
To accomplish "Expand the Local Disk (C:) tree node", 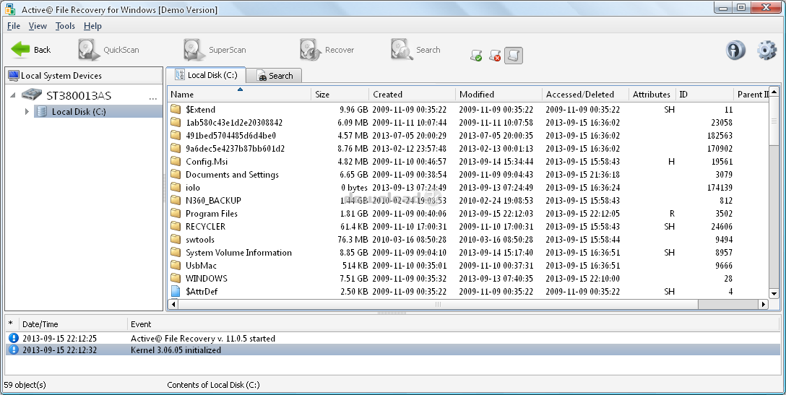I will pyautogui.click(x=27, y=112).
